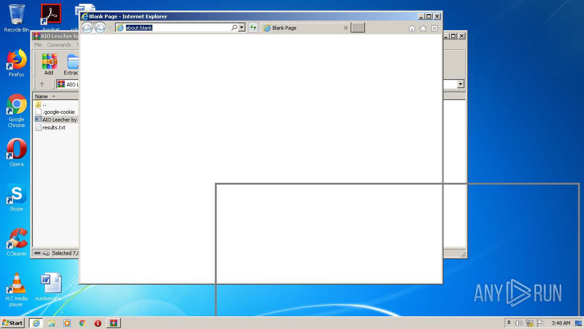Open WinRAR File menu

click(38, 45)
